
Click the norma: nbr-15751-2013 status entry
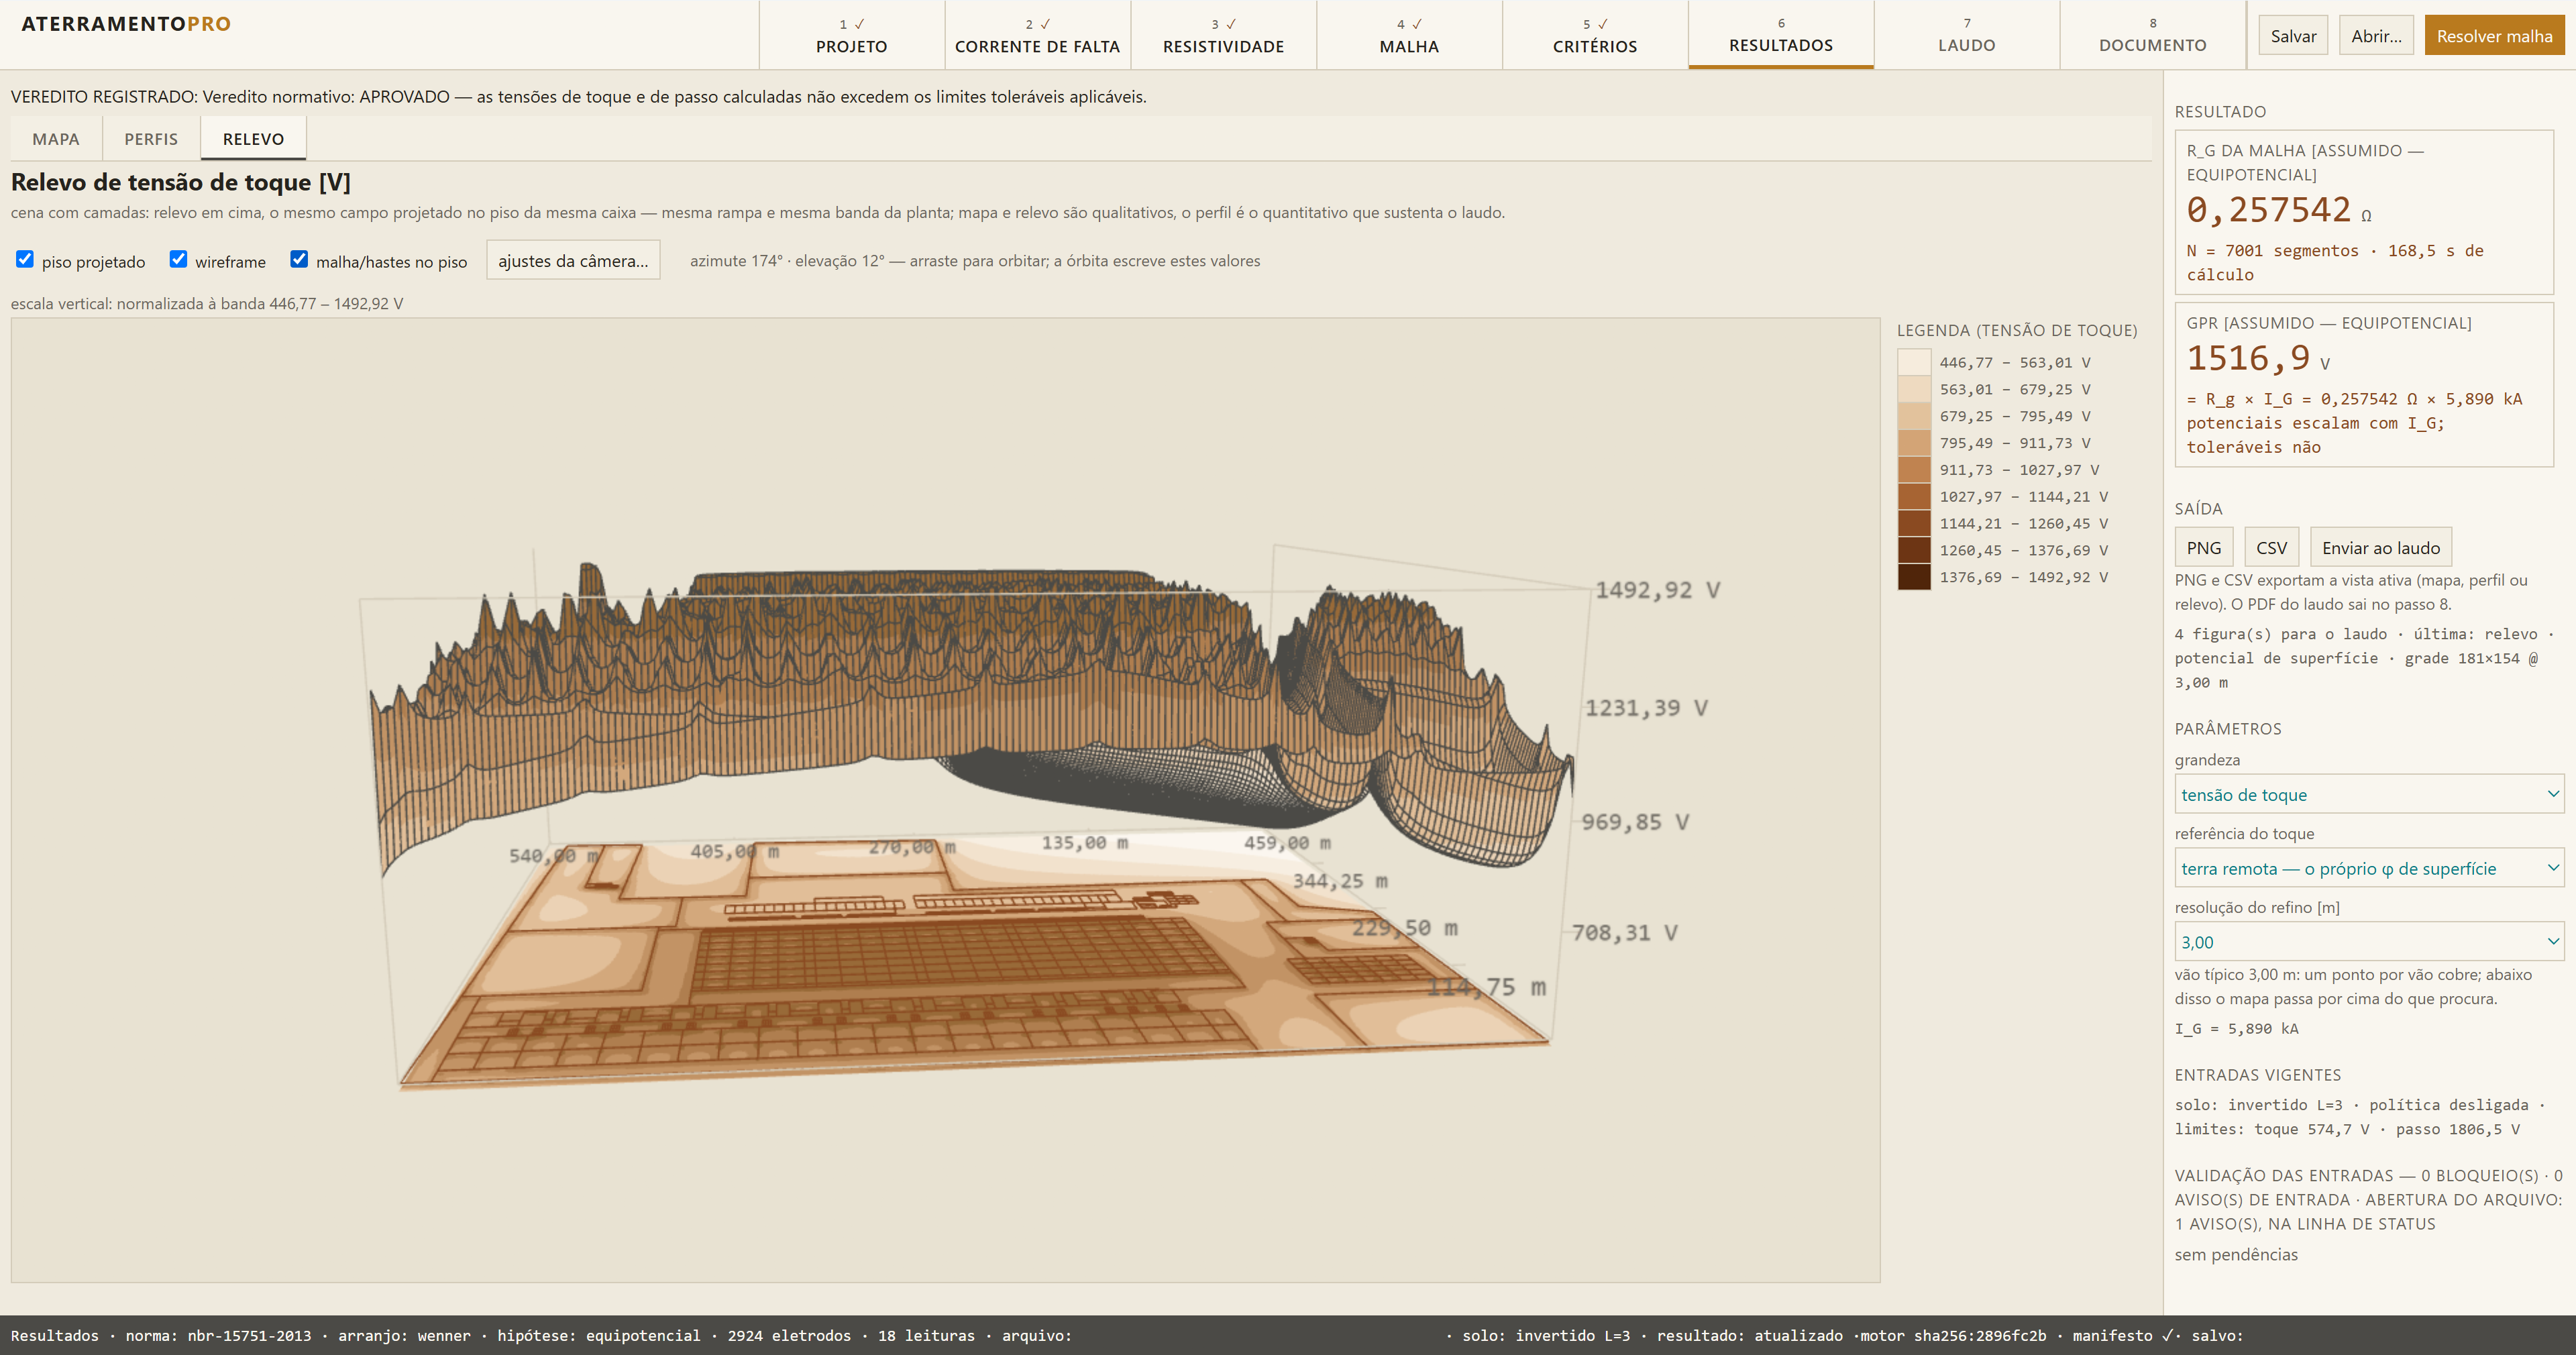coord(218,1336)
